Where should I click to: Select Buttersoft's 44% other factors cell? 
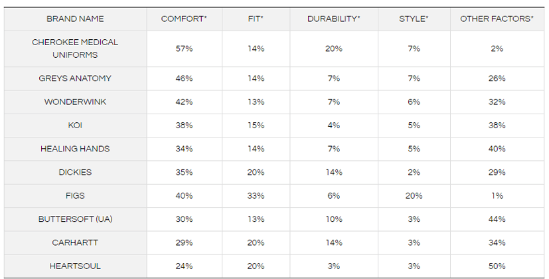click(x=497, y=219)
